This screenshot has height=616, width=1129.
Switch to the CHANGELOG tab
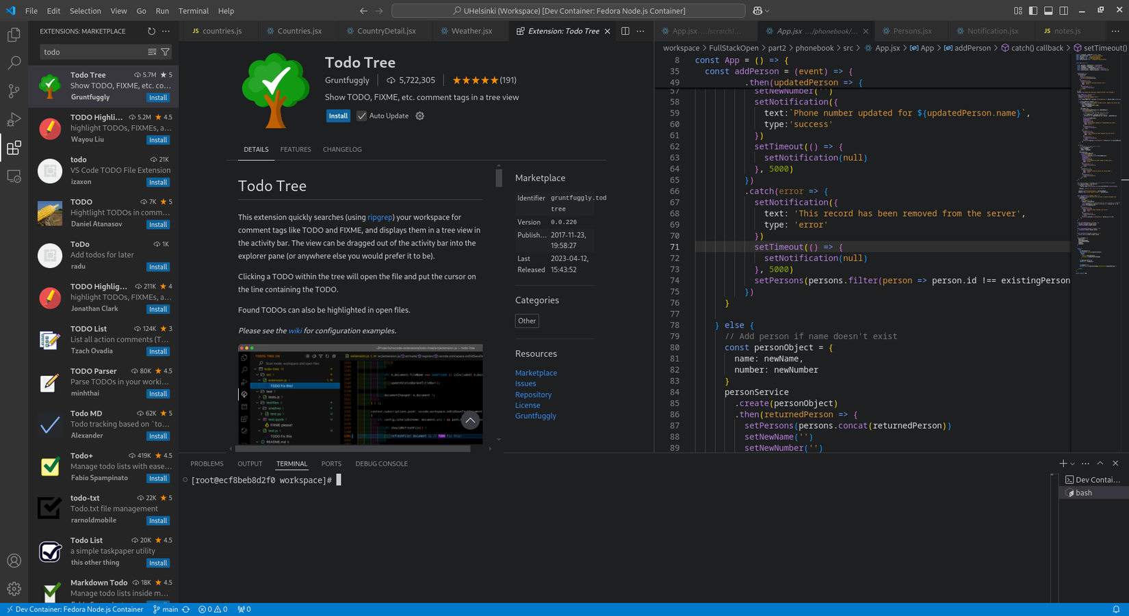342,149
